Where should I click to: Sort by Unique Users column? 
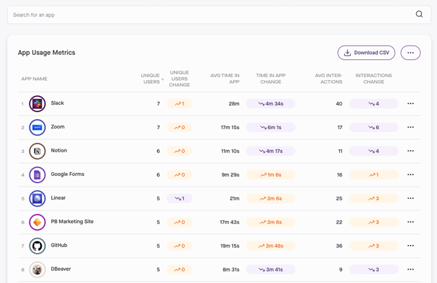(151, 79)
